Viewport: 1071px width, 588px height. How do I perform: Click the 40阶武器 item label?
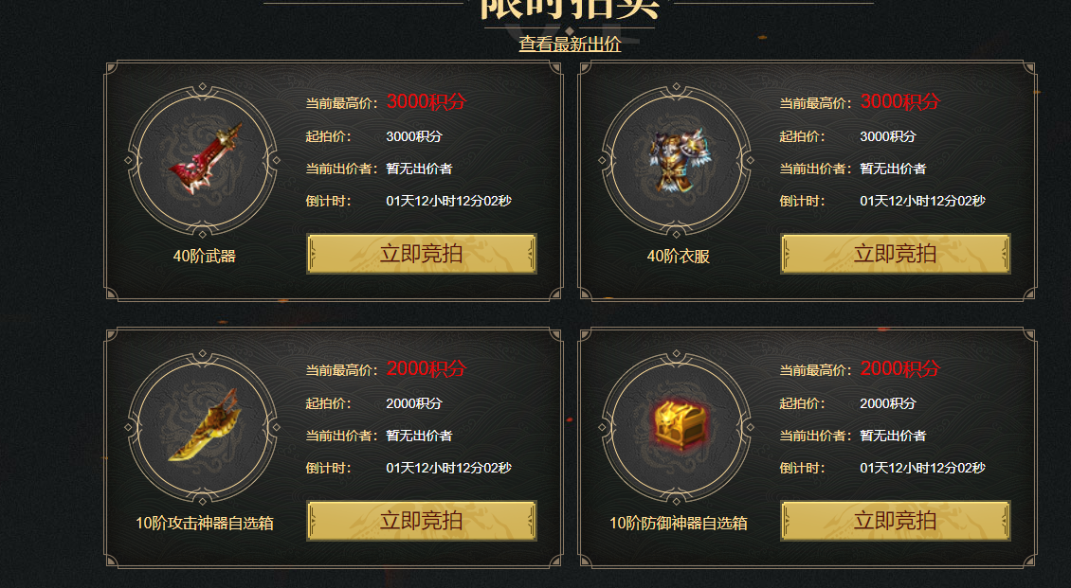(204, 257)
